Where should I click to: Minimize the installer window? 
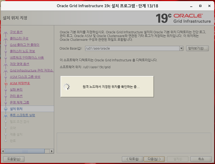point(191,6)
